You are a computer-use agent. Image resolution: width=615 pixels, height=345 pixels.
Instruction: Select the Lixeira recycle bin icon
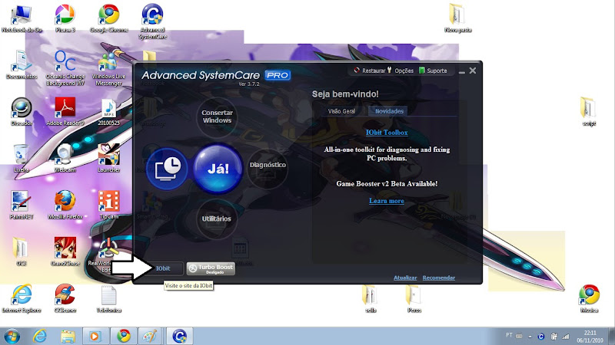(x=22, y=159)
